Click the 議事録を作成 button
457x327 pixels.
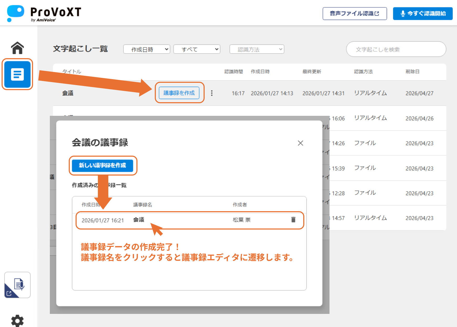tap(179, 93)
